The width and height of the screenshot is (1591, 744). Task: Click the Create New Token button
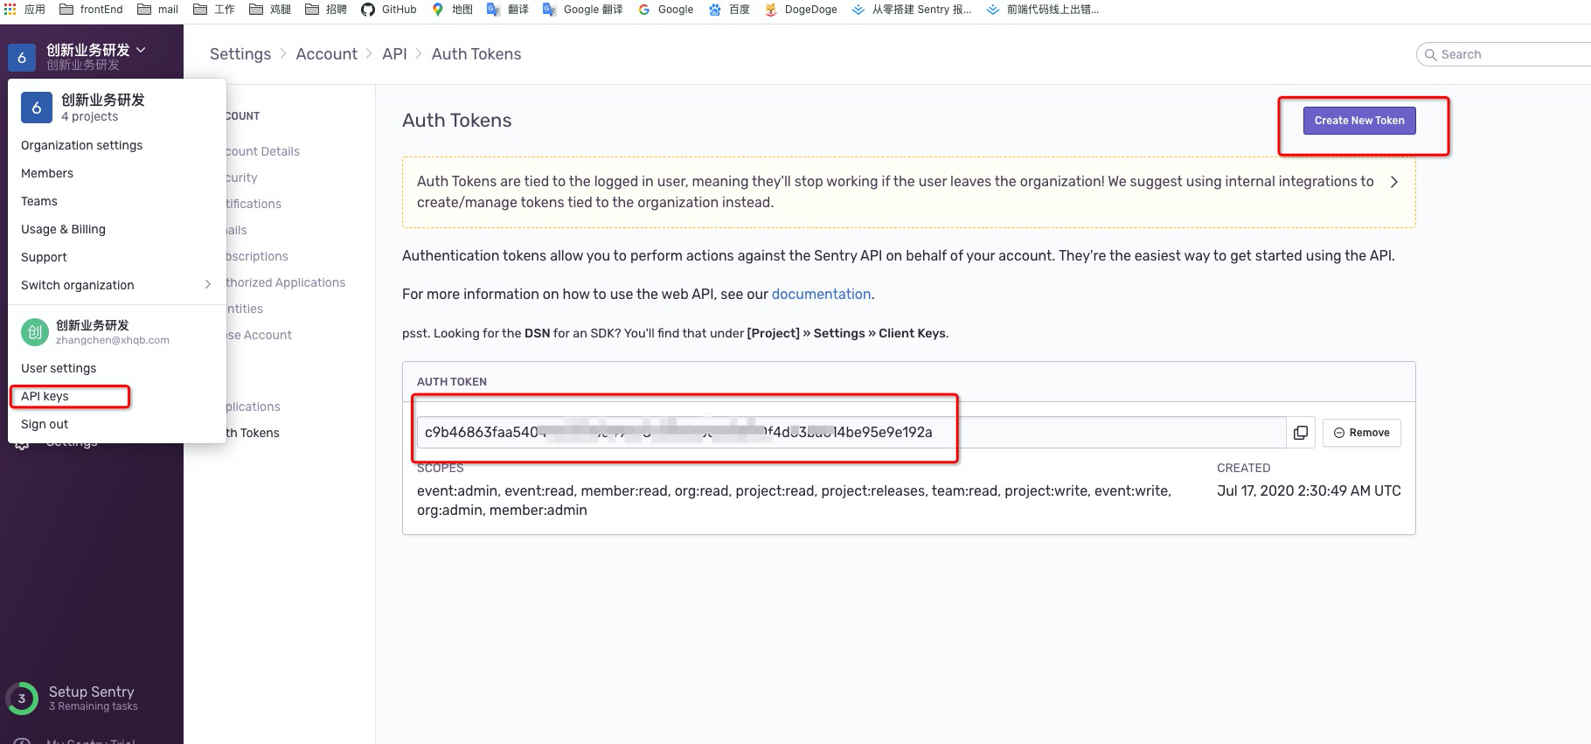(1358, 121)
